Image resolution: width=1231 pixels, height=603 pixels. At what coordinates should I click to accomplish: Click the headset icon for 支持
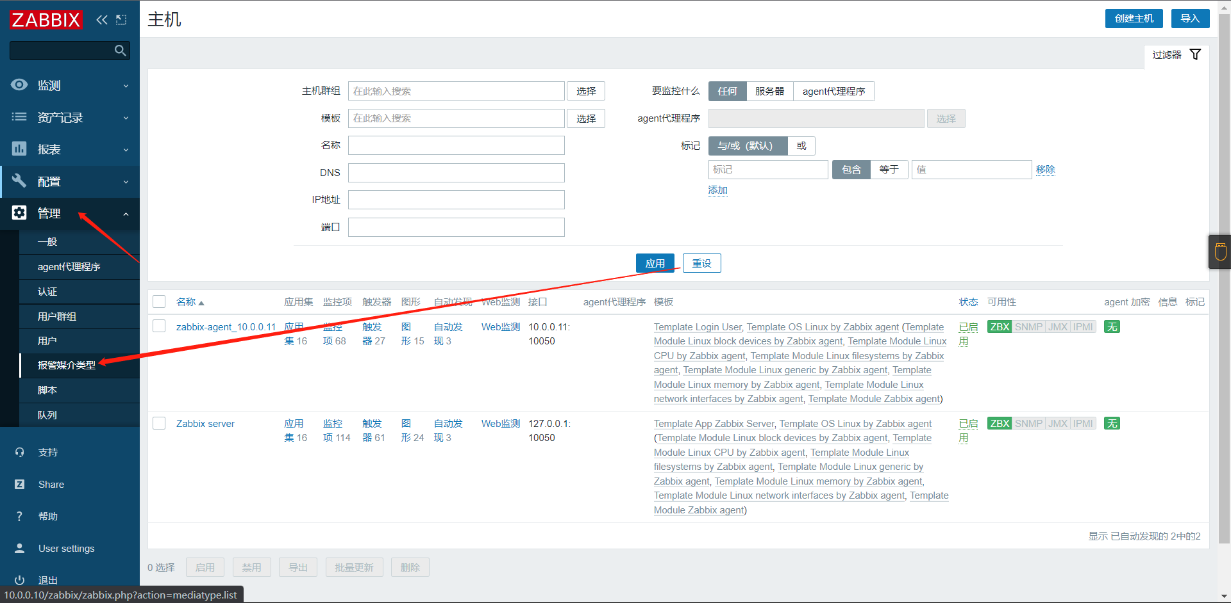[x=19, y=452]
